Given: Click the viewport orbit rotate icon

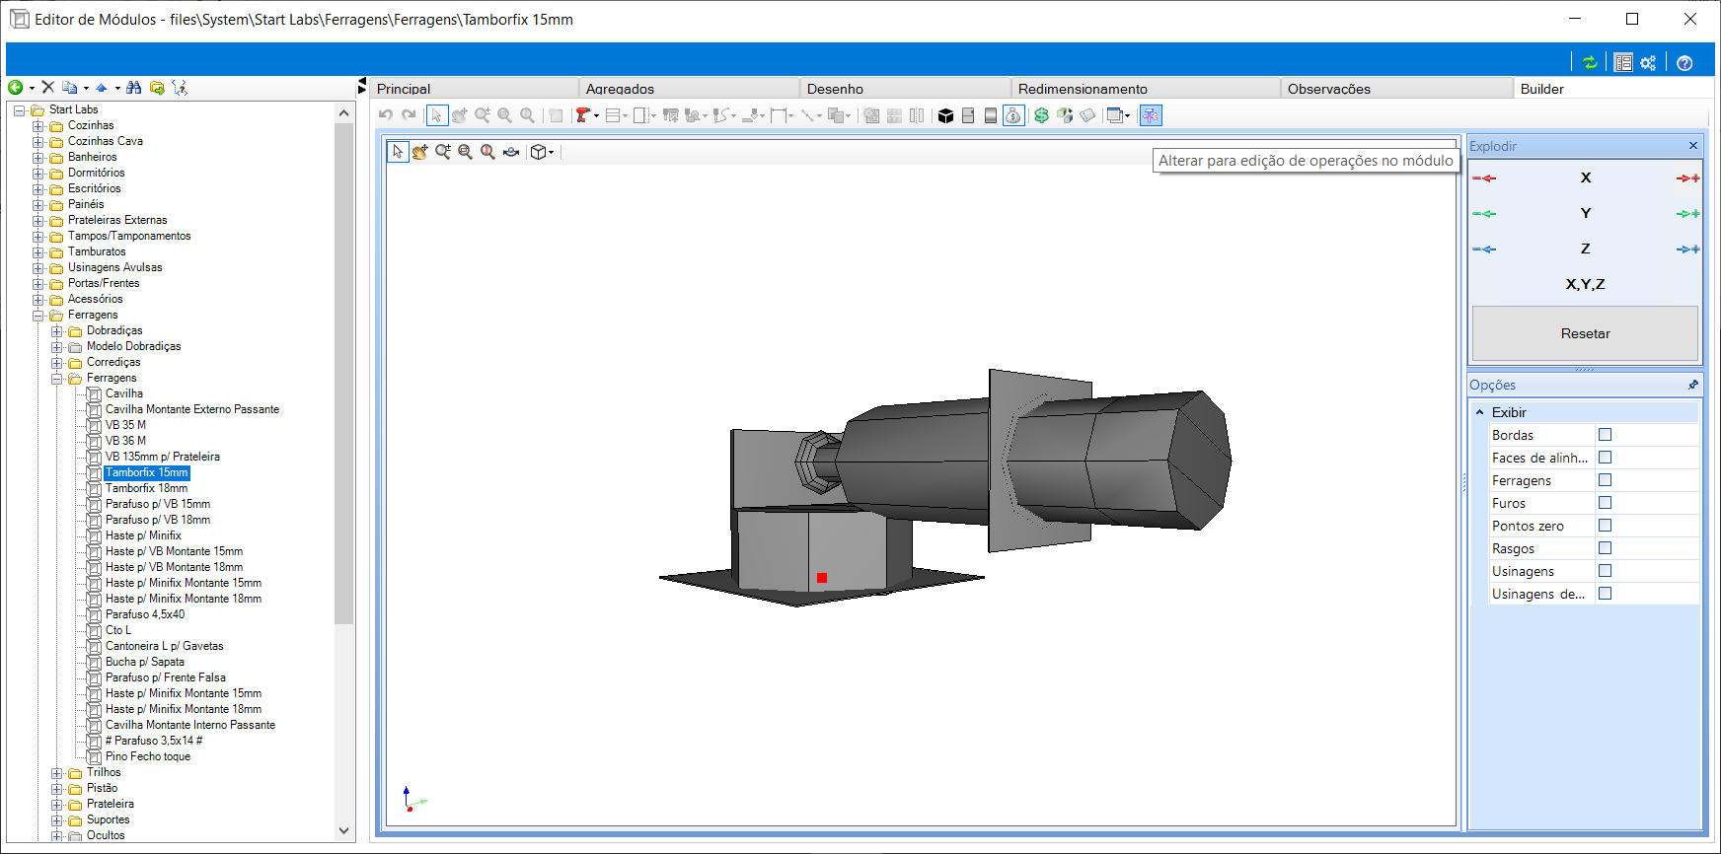Looking at the screenshot, I should coord(511,152).
